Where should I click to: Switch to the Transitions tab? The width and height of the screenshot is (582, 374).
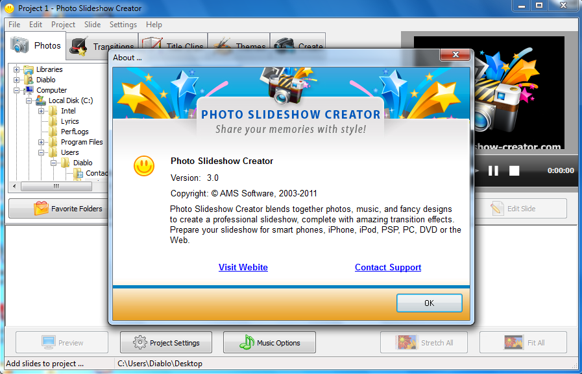pyautogui.click(x=102, y=46)
